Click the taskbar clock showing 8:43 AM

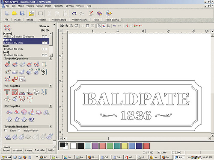pyautogui.click(x=208, y=157)
